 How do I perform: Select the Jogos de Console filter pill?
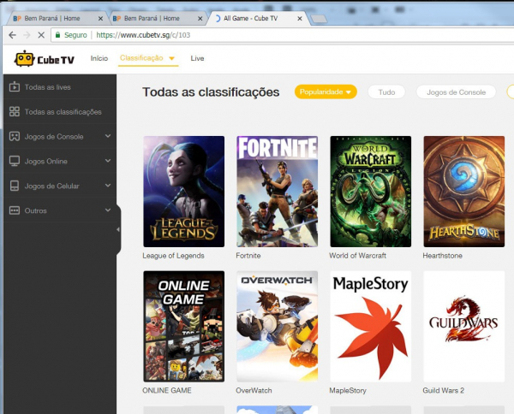tap(456, 92)
